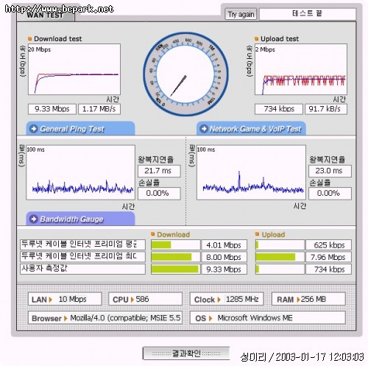This screenshot has width=368, height=366.
Task: Open Network Game & VoIP Test tab
Action: tap(251, 129)
